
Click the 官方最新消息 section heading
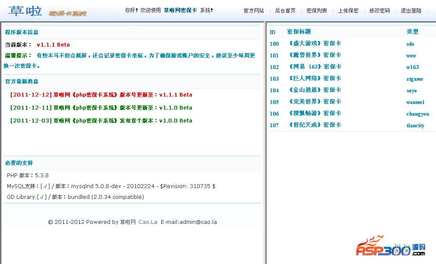[x=22, y=82]
